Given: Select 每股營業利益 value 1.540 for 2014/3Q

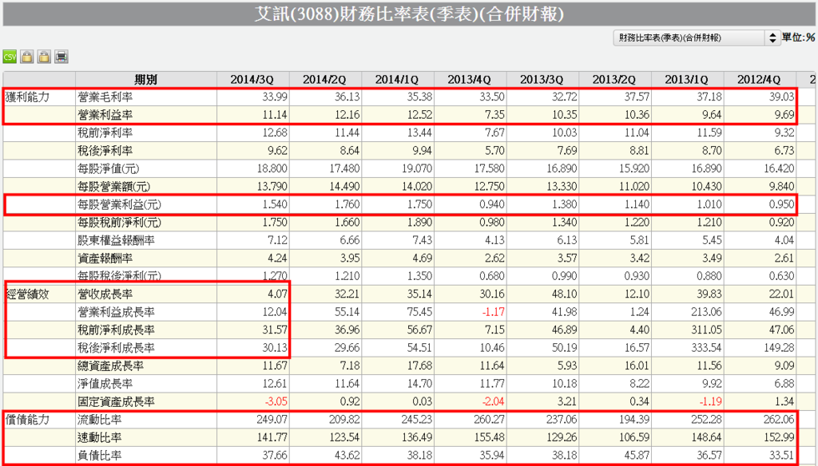Looking at the screenshot, I should 275,204.
